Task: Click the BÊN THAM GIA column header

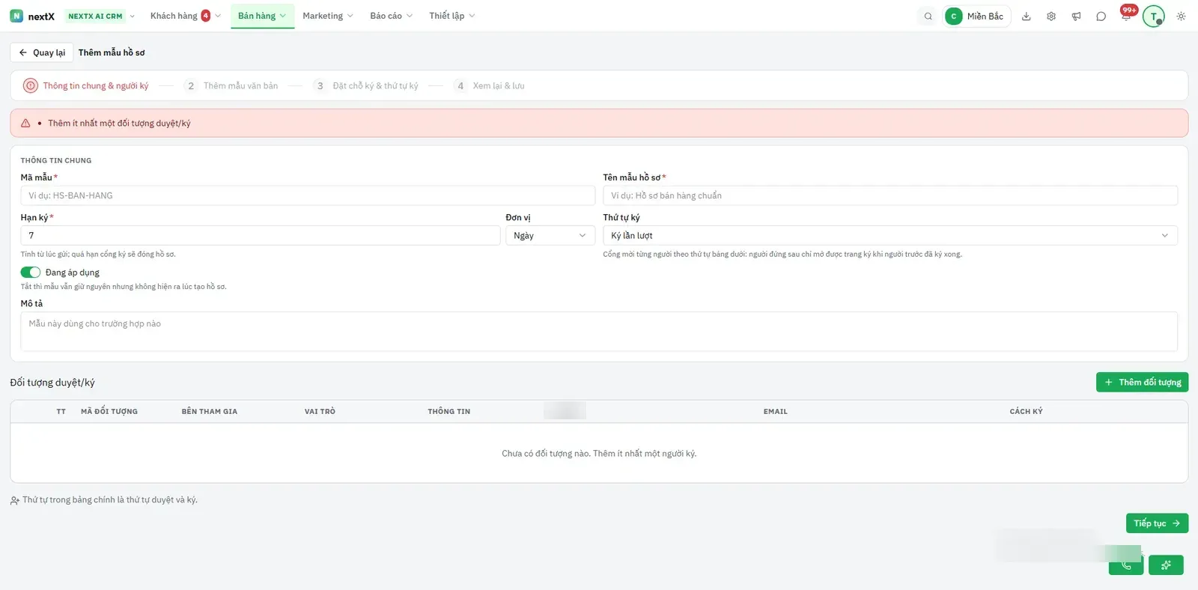Action: tap(210, 411)
